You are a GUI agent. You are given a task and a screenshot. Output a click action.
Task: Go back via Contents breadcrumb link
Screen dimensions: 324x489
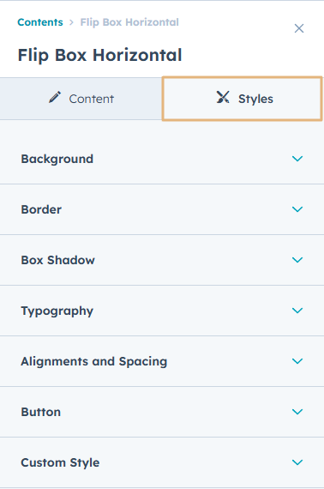coord(40,22)
